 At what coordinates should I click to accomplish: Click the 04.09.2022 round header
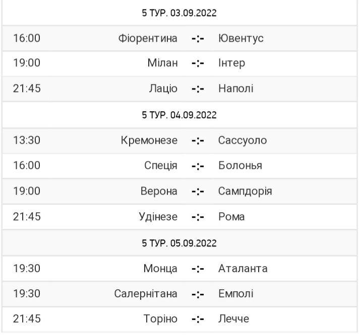tap(179, 115)
